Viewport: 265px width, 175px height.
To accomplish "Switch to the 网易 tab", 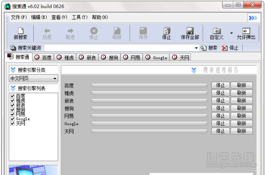I will (x=132, y=57).
